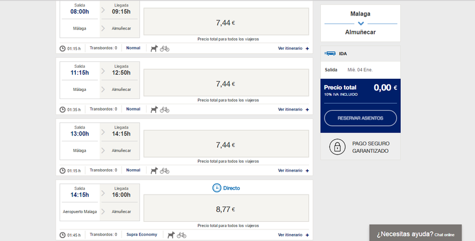This screenshot has width=475, height=241.
Task: Click the Supra Economy service label
Action: click(141, 235)
